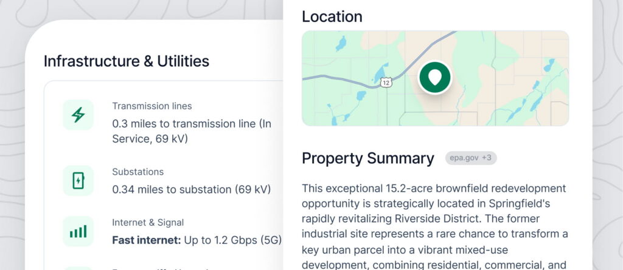Click the Route 12 highway shield
The width and height of the screenshot is (623, 270).
pos(385,82)
